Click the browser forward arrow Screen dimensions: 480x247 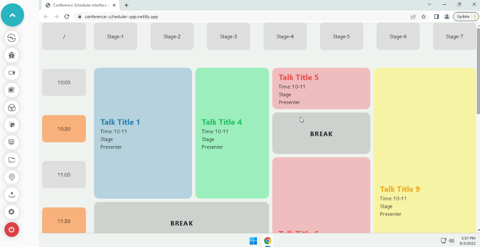coord(56,17)
